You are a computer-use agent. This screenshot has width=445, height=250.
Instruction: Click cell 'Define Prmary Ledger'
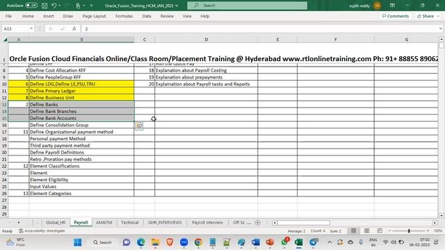81,91
